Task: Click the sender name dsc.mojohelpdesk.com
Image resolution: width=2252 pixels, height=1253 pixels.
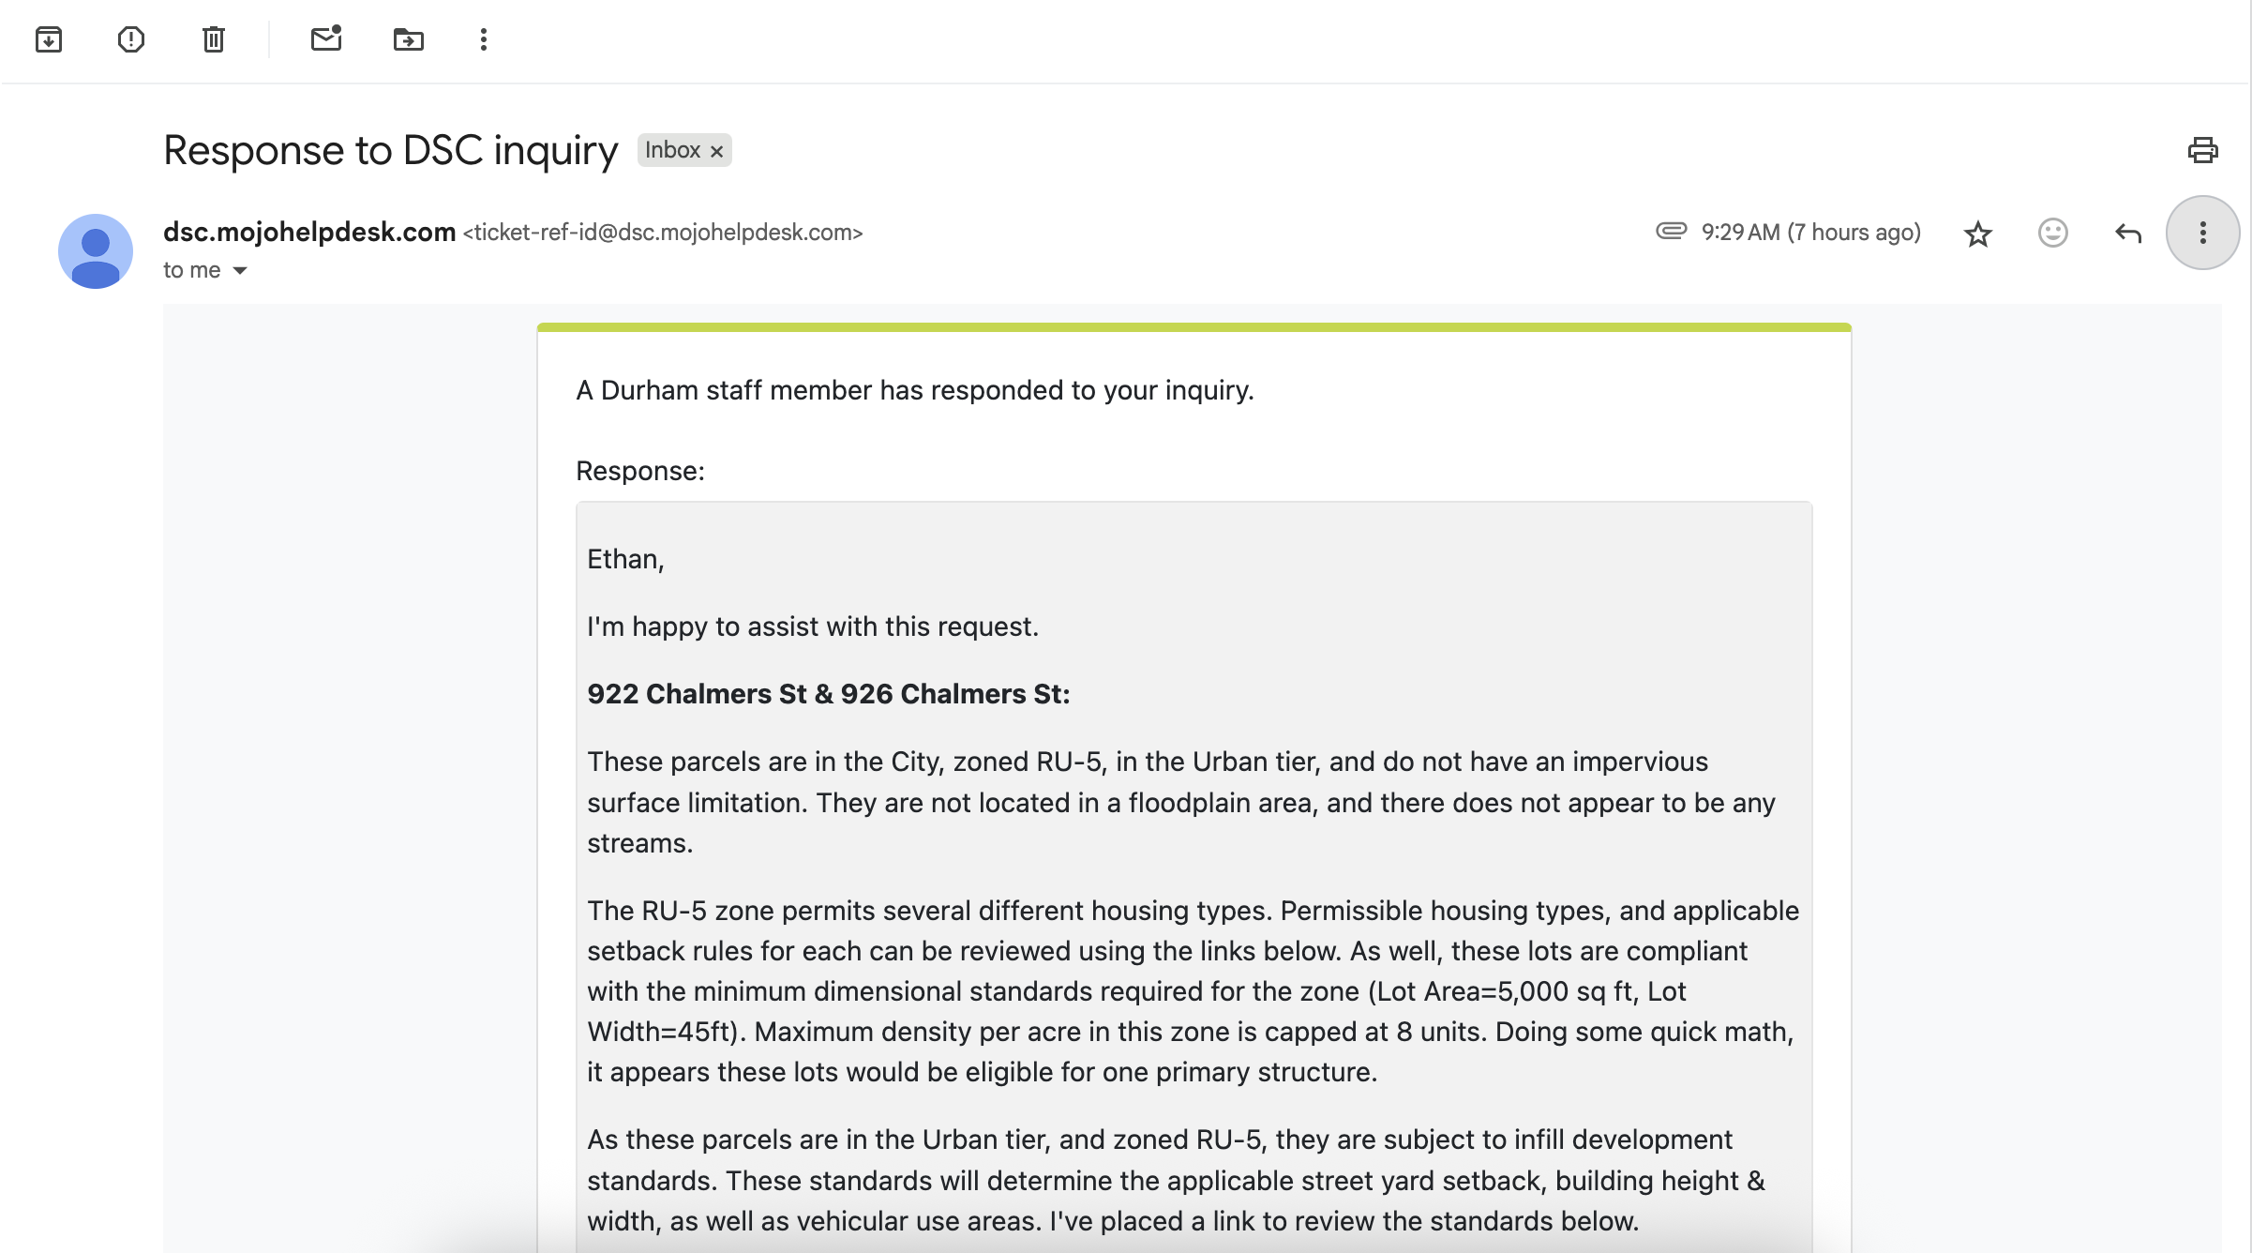Action: coord(309,232)
